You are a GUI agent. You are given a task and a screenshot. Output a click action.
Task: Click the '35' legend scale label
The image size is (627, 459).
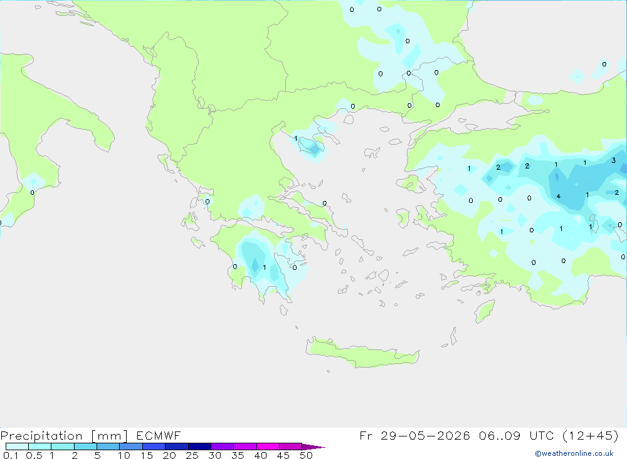coord(238,455)
